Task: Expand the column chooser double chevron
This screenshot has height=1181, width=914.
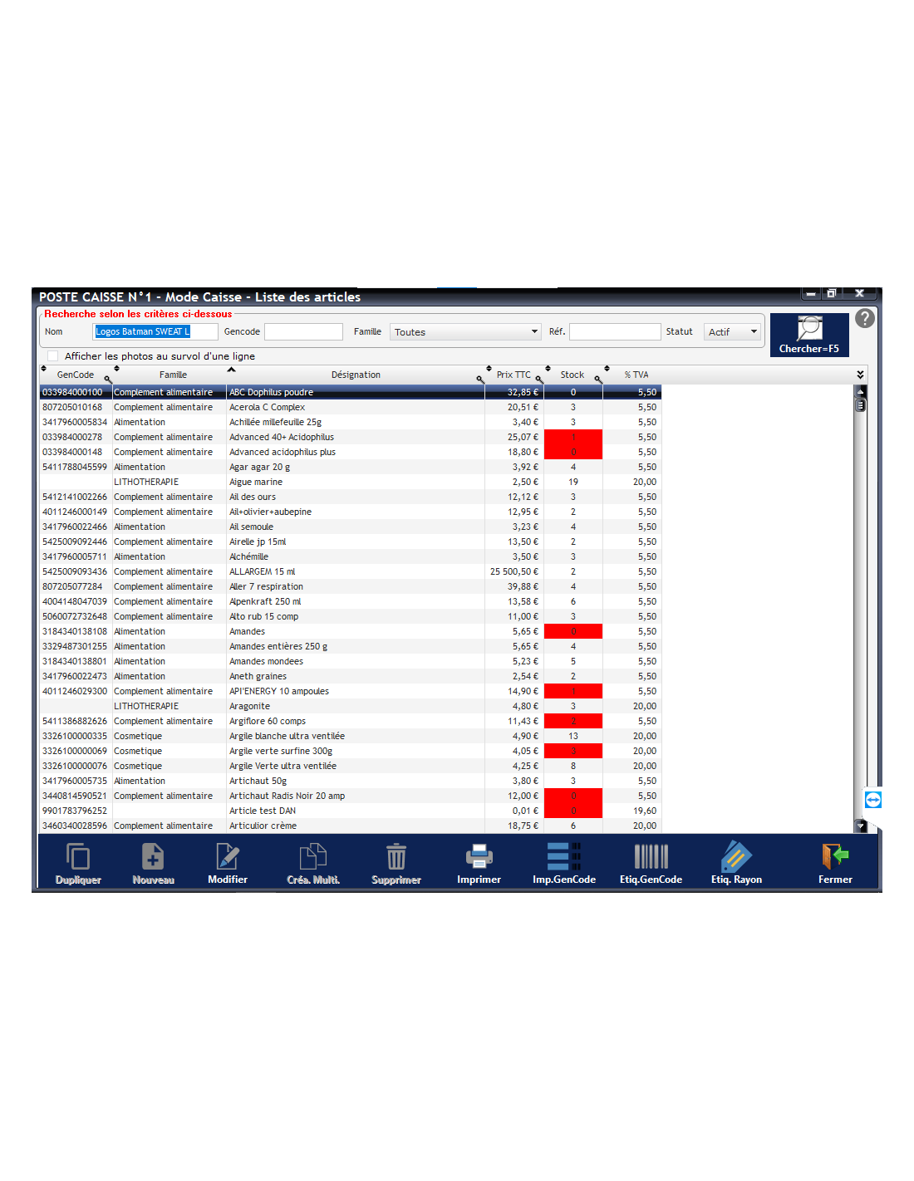Action: click(x=860, y=375)
